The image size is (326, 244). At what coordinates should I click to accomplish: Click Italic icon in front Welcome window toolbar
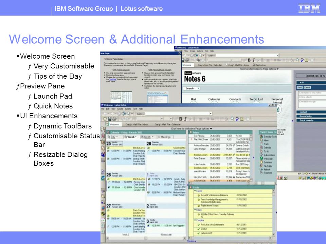coord(185,119)
